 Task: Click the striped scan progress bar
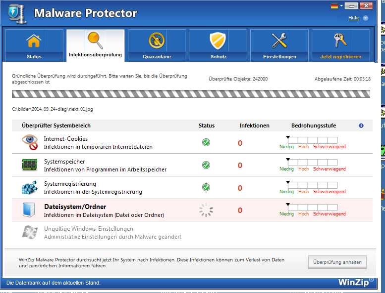(x=191, y=94)
